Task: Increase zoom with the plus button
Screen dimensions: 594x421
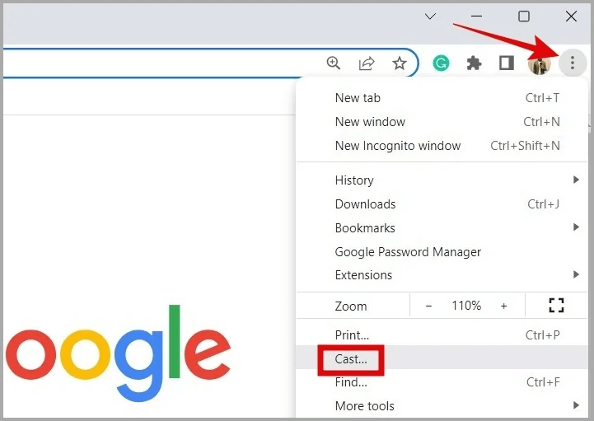Action: click(x=503, y=306)
